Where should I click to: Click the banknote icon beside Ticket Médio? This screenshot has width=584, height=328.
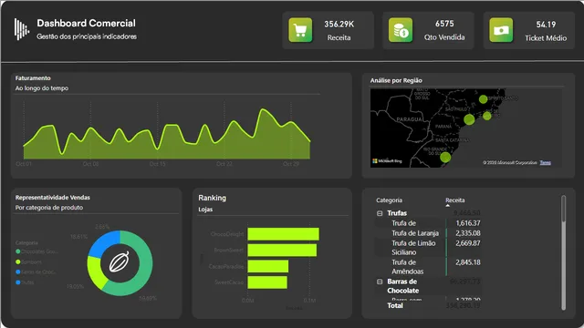(x=501, y=30)
